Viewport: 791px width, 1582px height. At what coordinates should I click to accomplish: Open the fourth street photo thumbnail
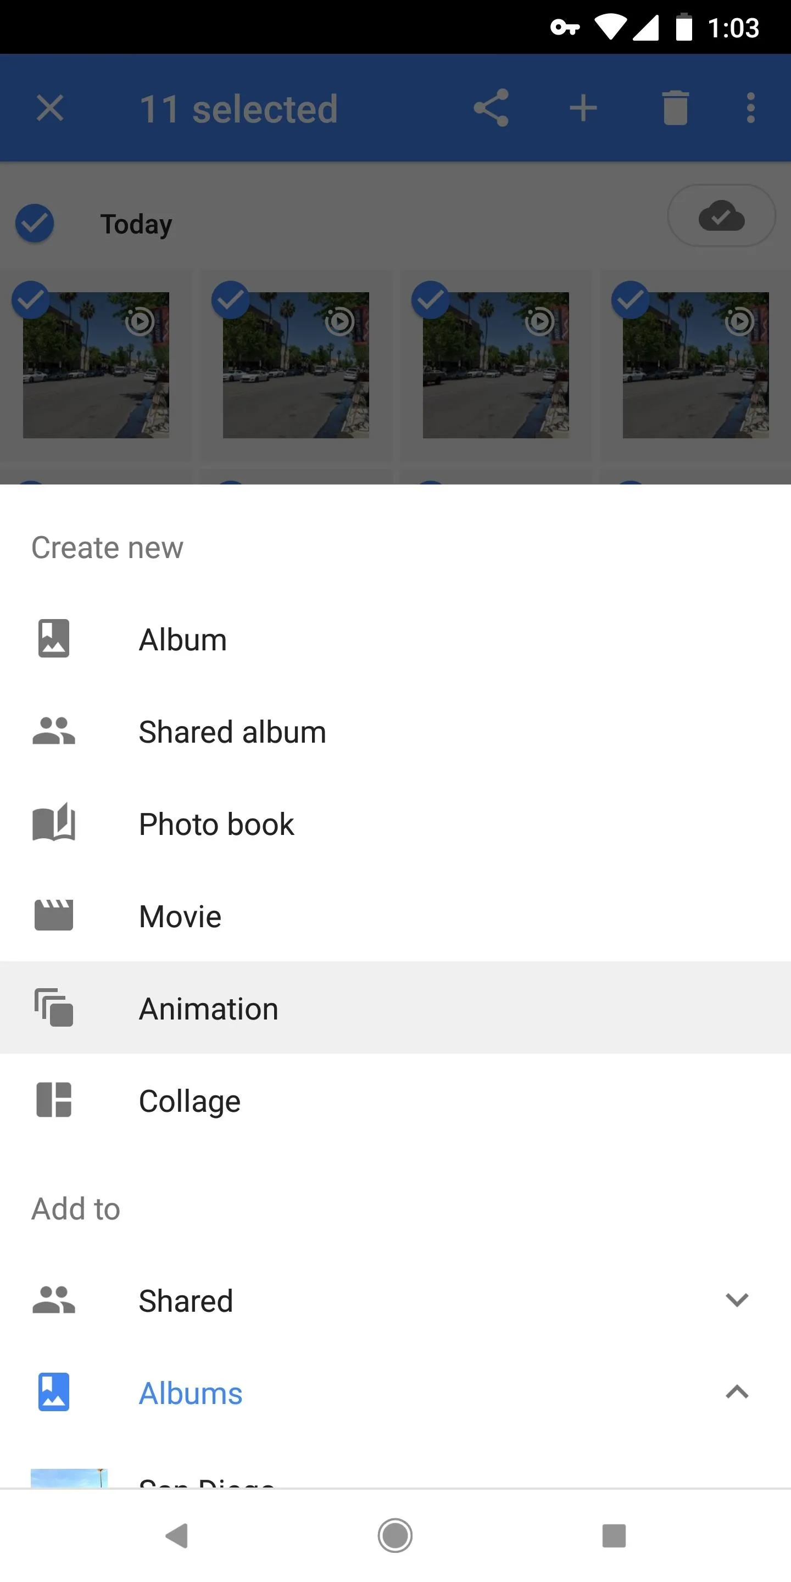(x=696, y=365)
